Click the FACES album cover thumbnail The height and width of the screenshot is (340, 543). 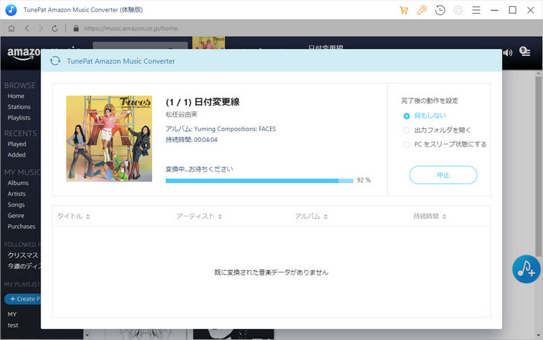(109, 139)
